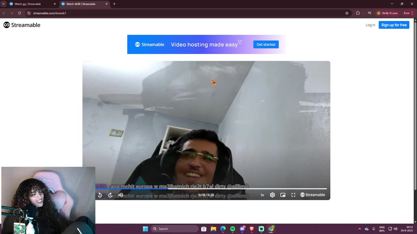Enable picture-in-picture mode in player
This screenshot has width=417, height=234.
pyautogui.click(x=283, y=195)
